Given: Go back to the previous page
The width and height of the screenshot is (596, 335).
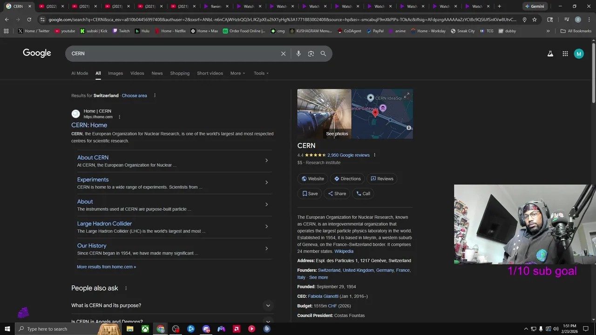Looking at the screenshot, I should 7,20.
